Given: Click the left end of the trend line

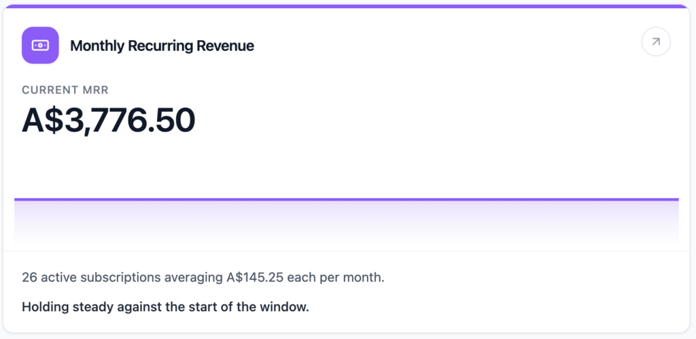Looking at the screenshot, I should pos(17,199).
